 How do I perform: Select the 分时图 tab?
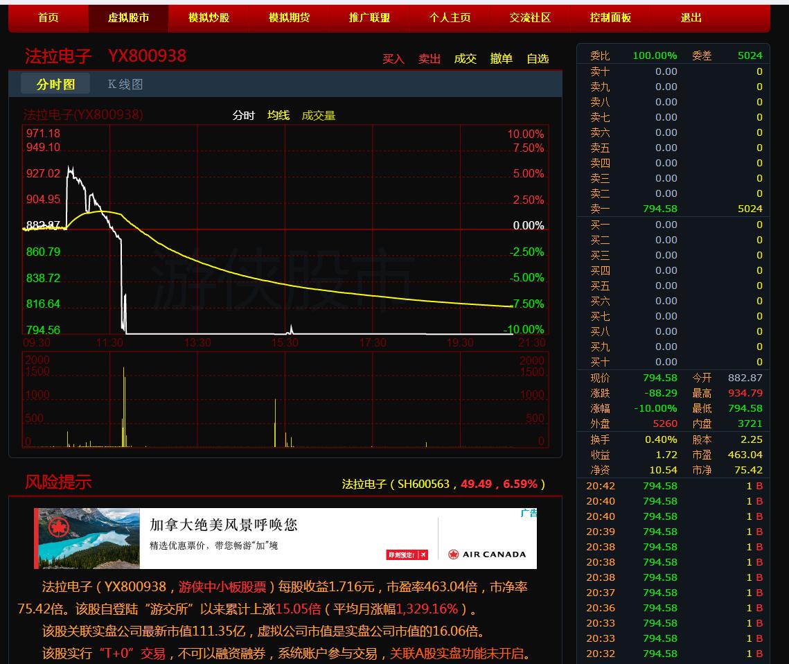[x=55, y=85]
